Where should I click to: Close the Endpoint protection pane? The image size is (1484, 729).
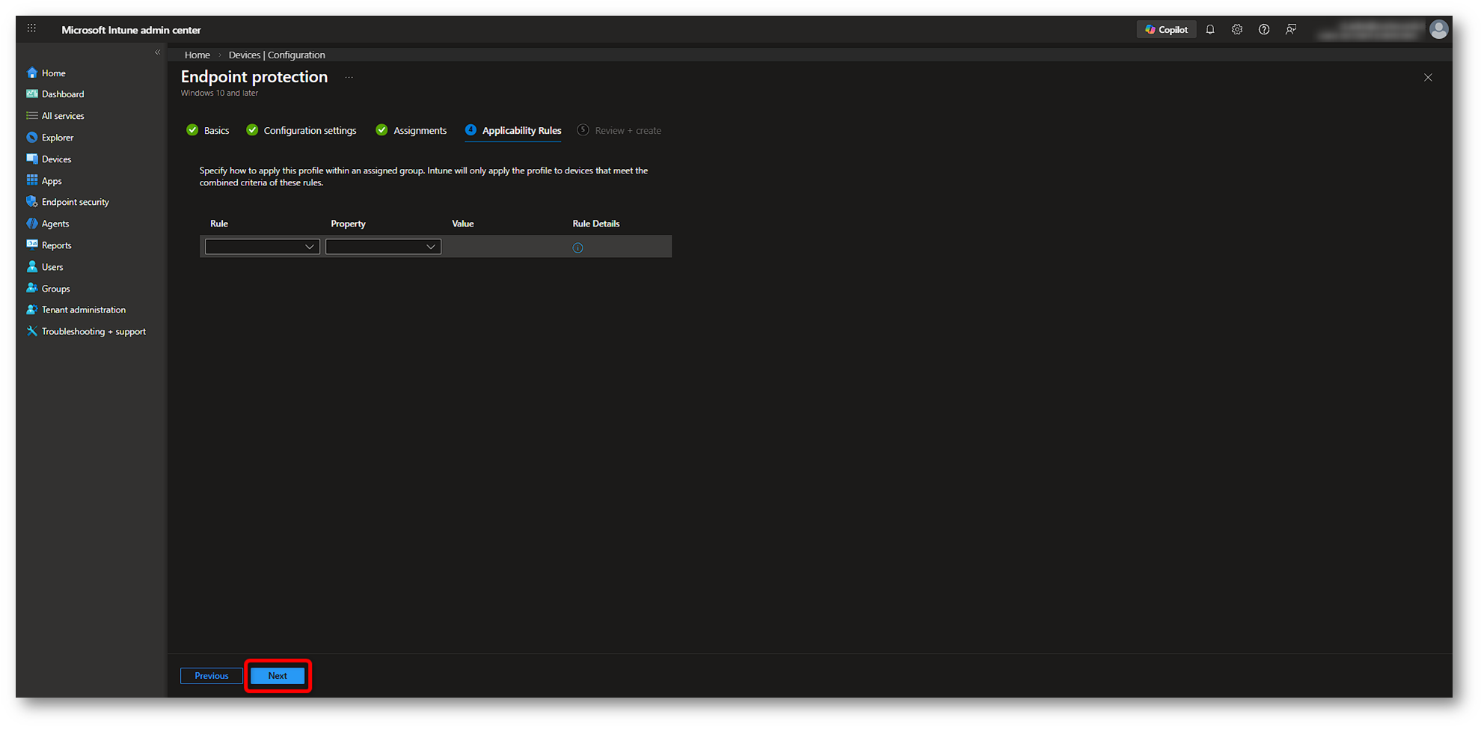click(x=1428, y=77)
